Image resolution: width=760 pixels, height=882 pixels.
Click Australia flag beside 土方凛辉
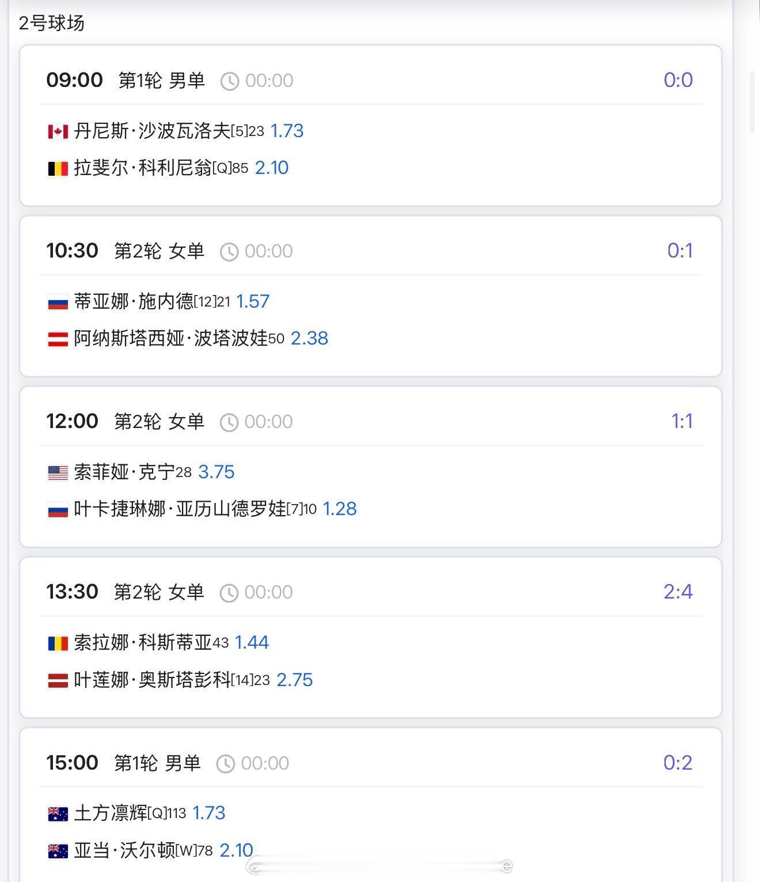tap(58, 814)
